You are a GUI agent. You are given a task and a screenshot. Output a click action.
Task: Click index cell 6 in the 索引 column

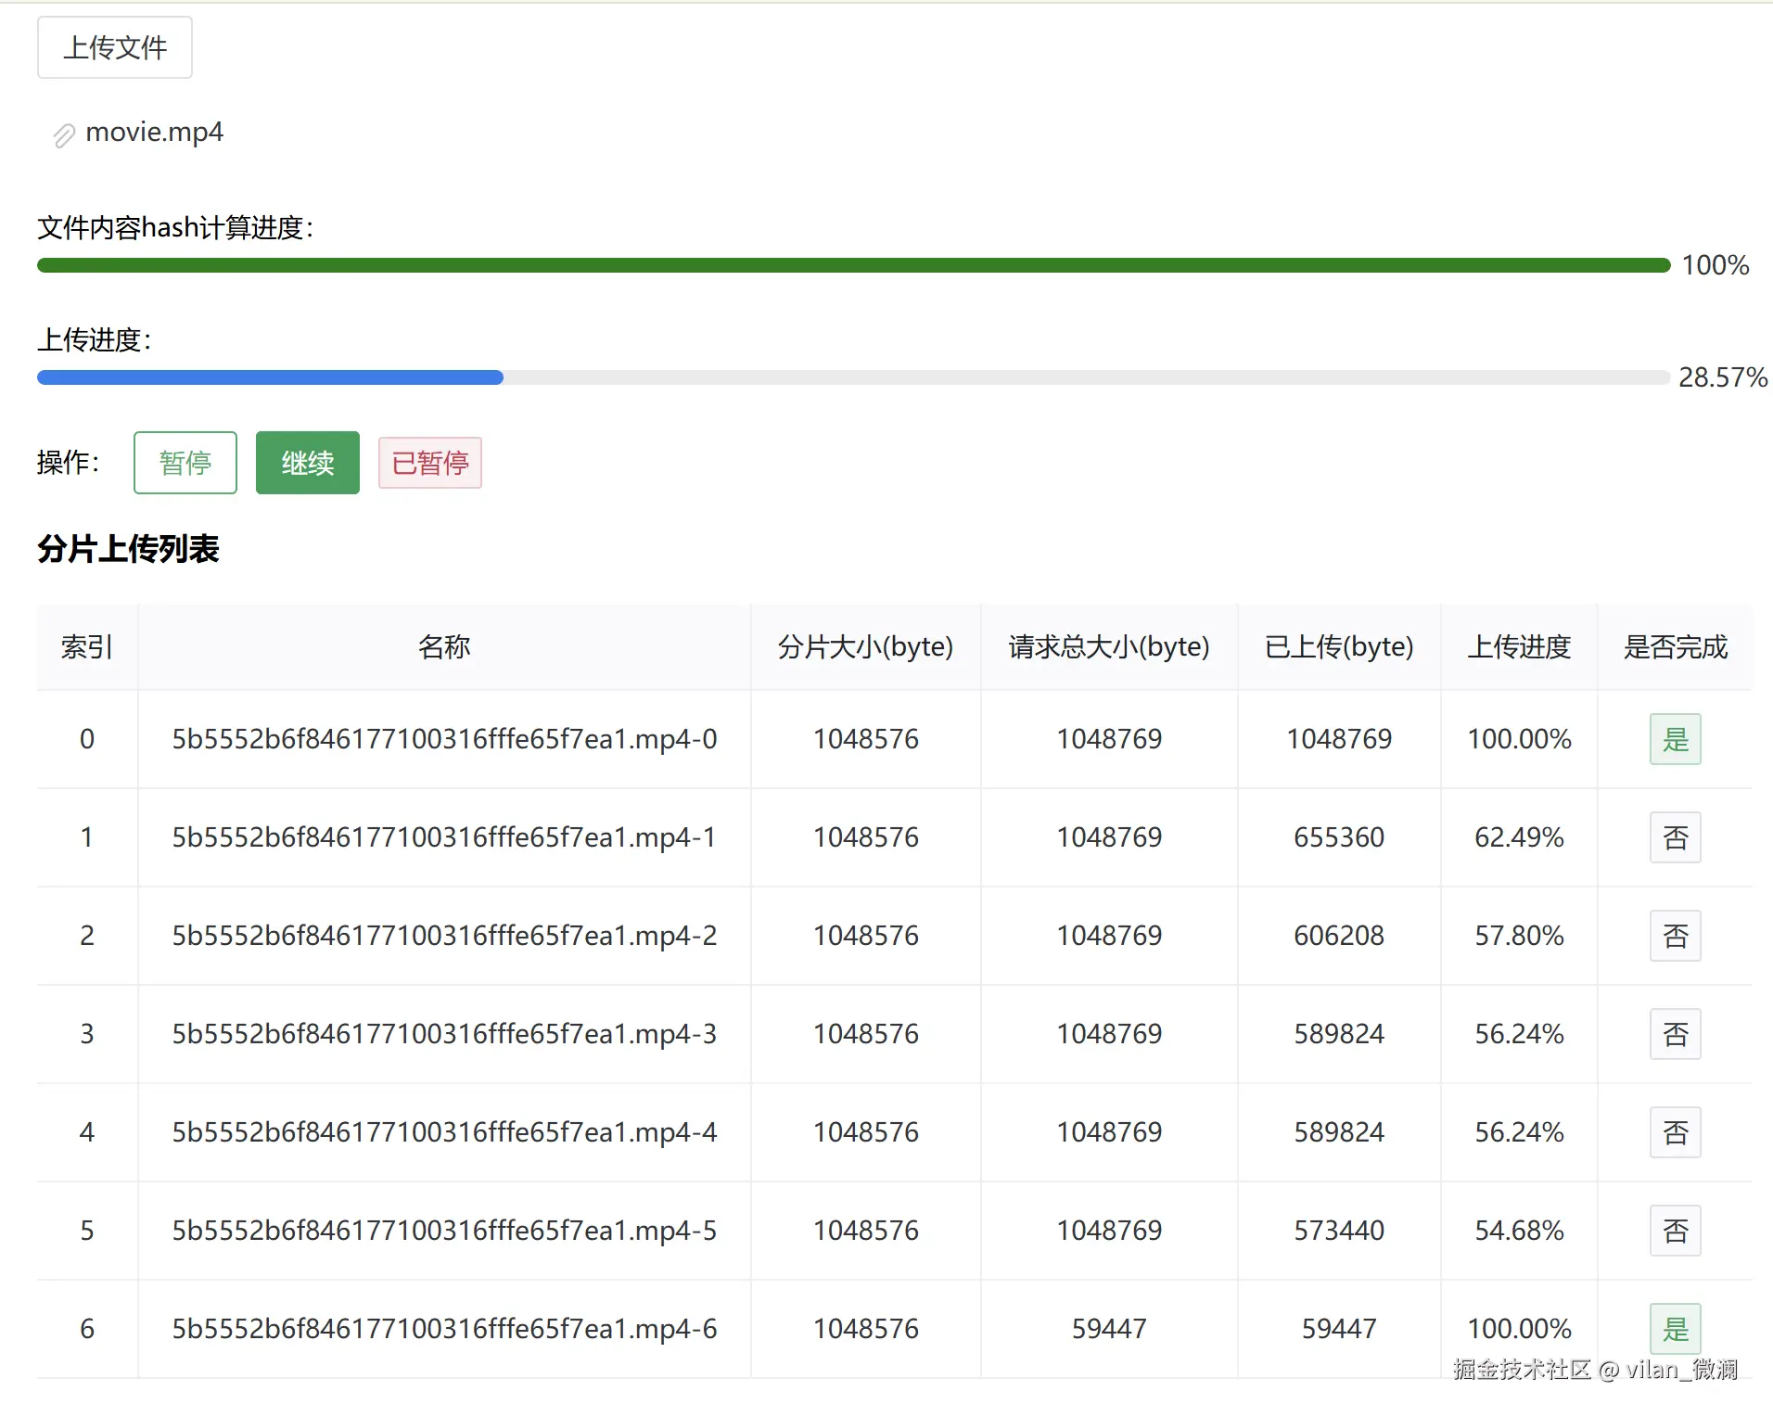point(87,1329)
